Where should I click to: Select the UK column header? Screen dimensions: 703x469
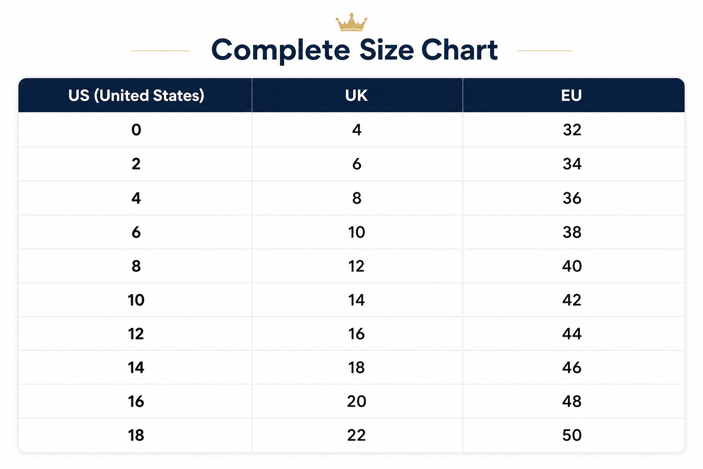[x=357, y=95]
